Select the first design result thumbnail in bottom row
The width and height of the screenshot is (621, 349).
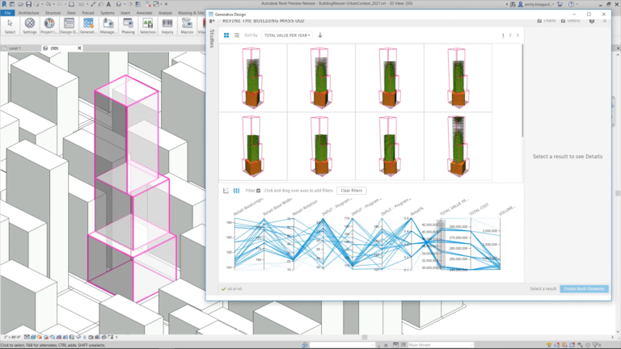pos(252,146)
